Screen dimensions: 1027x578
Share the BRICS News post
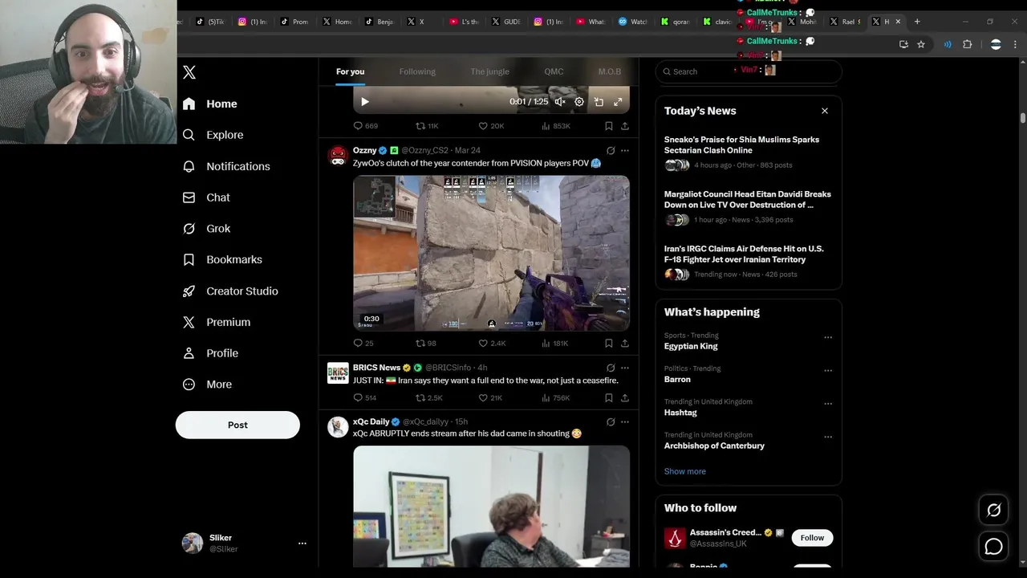click(x=625, y=397)
